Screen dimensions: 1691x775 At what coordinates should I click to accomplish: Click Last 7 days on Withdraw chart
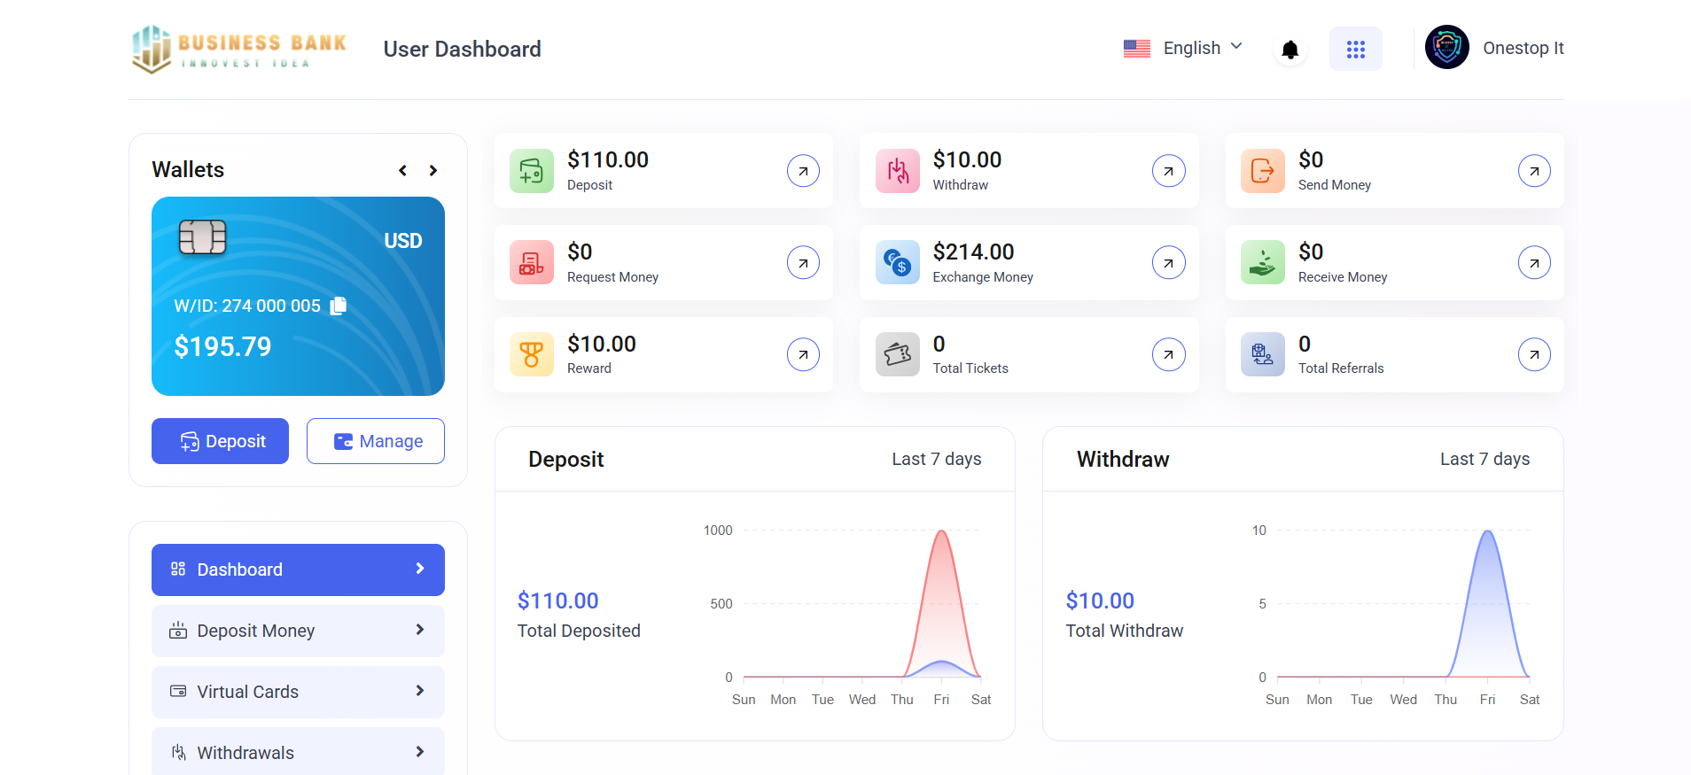point(1485,459)
